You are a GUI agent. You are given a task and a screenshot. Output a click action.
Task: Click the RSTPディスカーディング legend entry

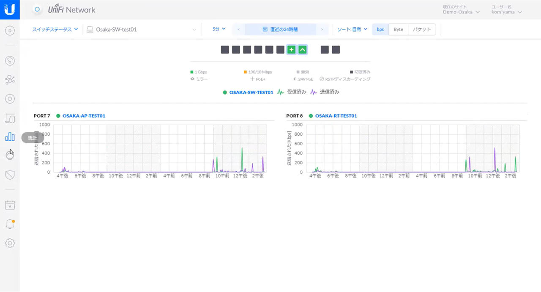(x=345, y=79)
